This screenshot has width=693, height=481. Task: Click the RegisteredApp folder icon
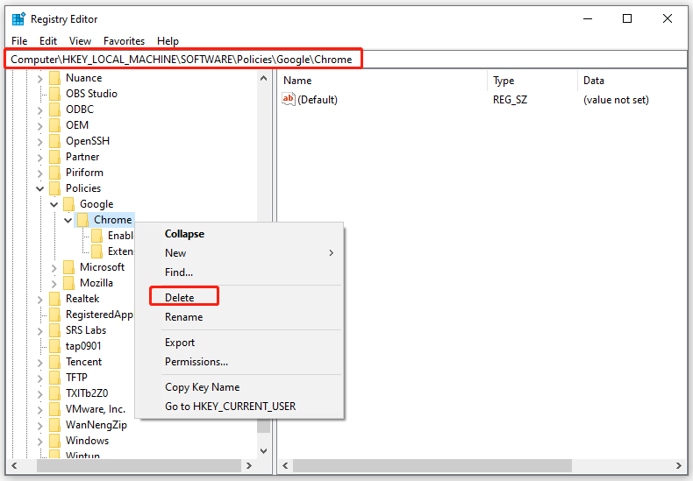(x=54, y=315)
